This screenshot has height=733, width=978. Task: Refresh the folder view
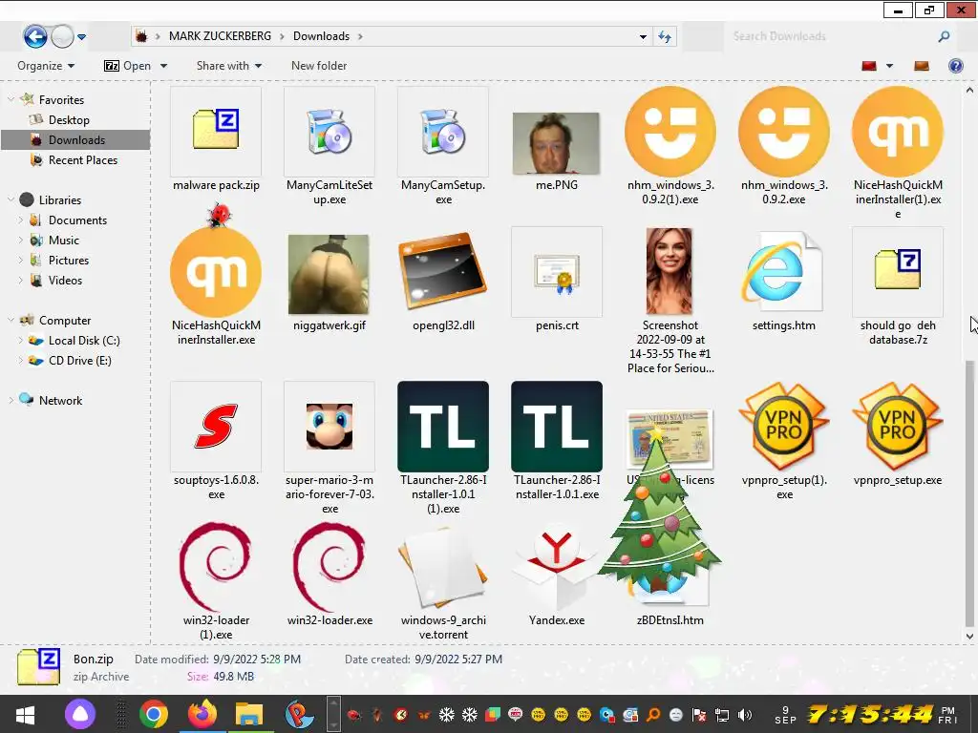(665, 37)
